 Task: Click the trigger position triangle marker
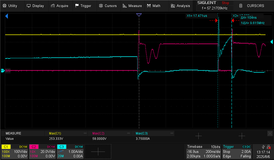[139, 15]
